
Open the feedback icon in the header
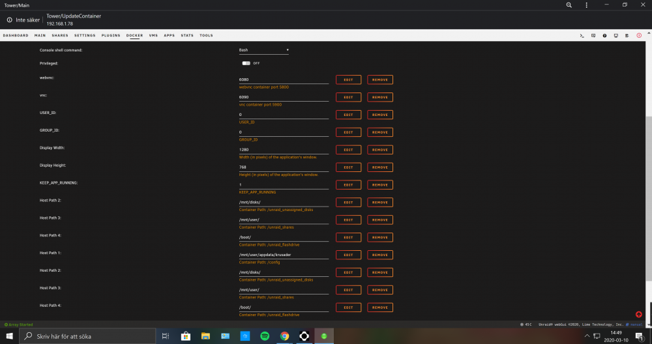(593, 36)
